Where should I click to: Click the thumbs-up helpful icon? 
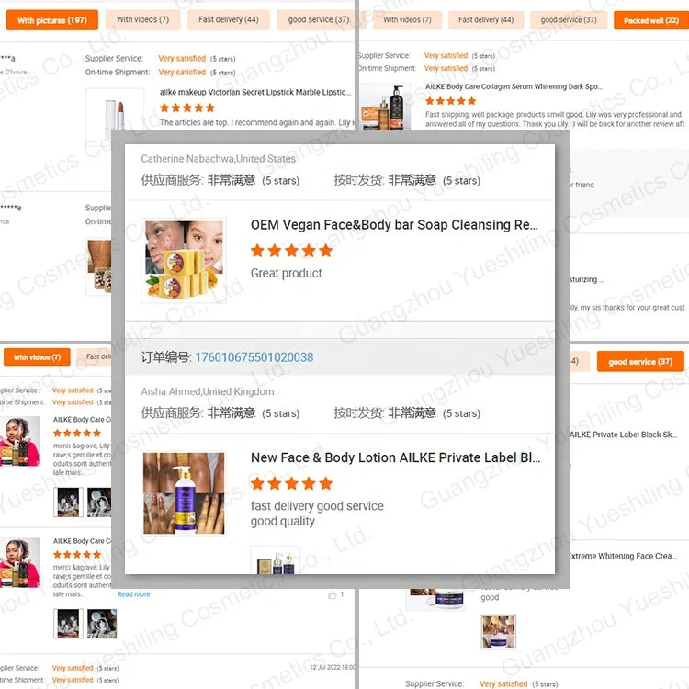pyautogui.click(x=332, y=595)
